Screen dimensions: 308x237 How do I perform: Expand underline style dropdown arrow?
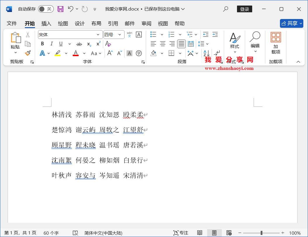[x=70, y=44]
